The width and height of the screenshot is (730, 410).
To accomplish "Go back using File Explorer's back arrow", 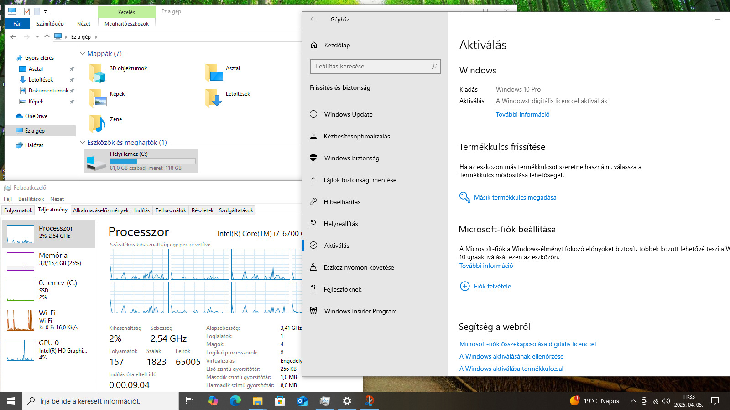I will coord(13,37).
